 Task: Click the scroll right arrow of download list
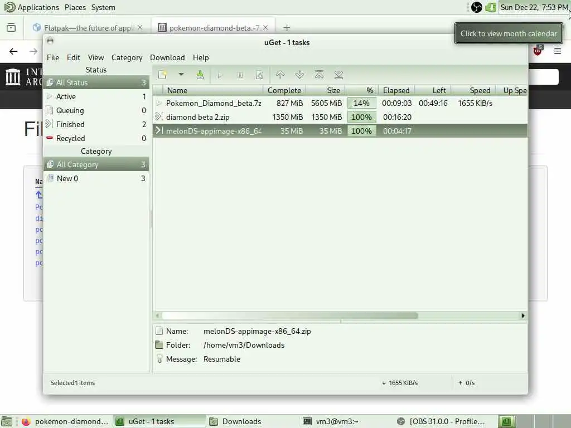tap(523, 315)
